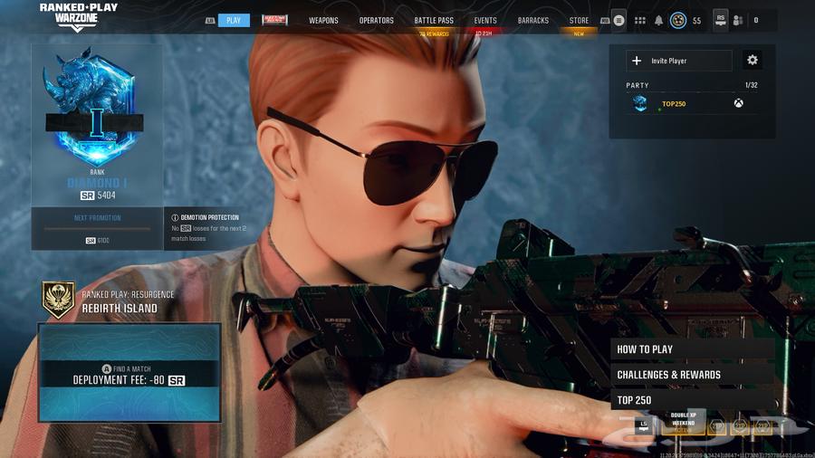
Task: Click the Demotion Protection info icon
Action: click(175, 217)
